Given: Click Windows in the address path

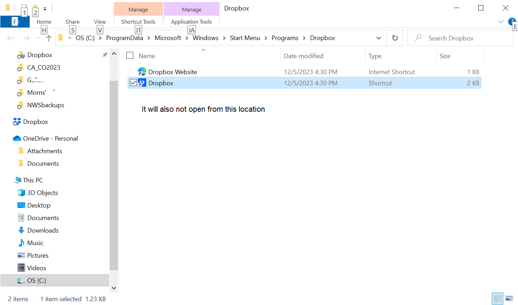Looking at the screenshot, I should pos(206,38).
